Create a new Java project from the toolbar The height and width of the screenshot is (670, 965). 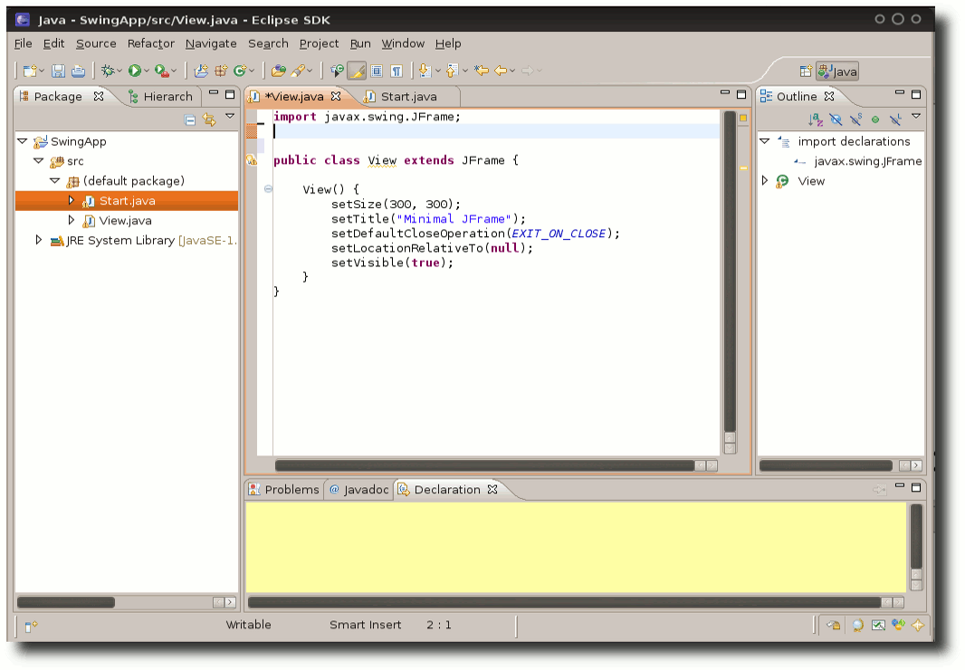(x=201, y=71)
